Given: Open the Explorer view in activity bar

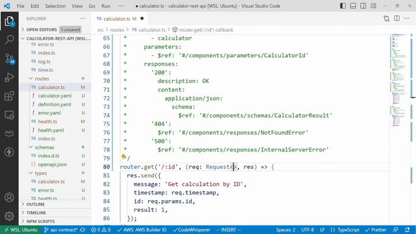Looking at the screenshot, I should pos(9,21).
